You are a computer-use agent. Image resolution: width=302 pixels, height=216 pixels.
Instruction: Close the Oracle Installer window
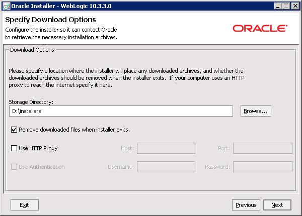295,6
